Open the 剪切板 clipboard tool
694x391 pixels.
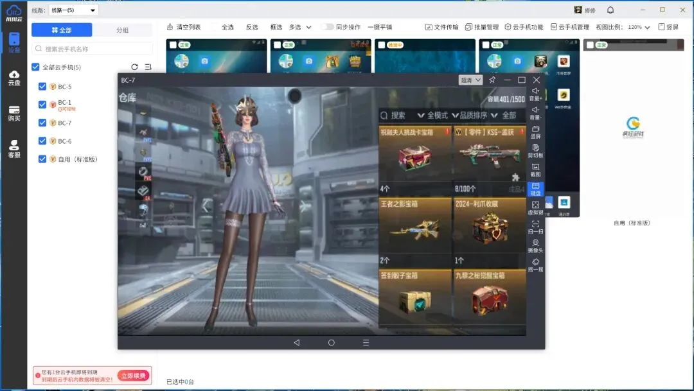(535, 151)
